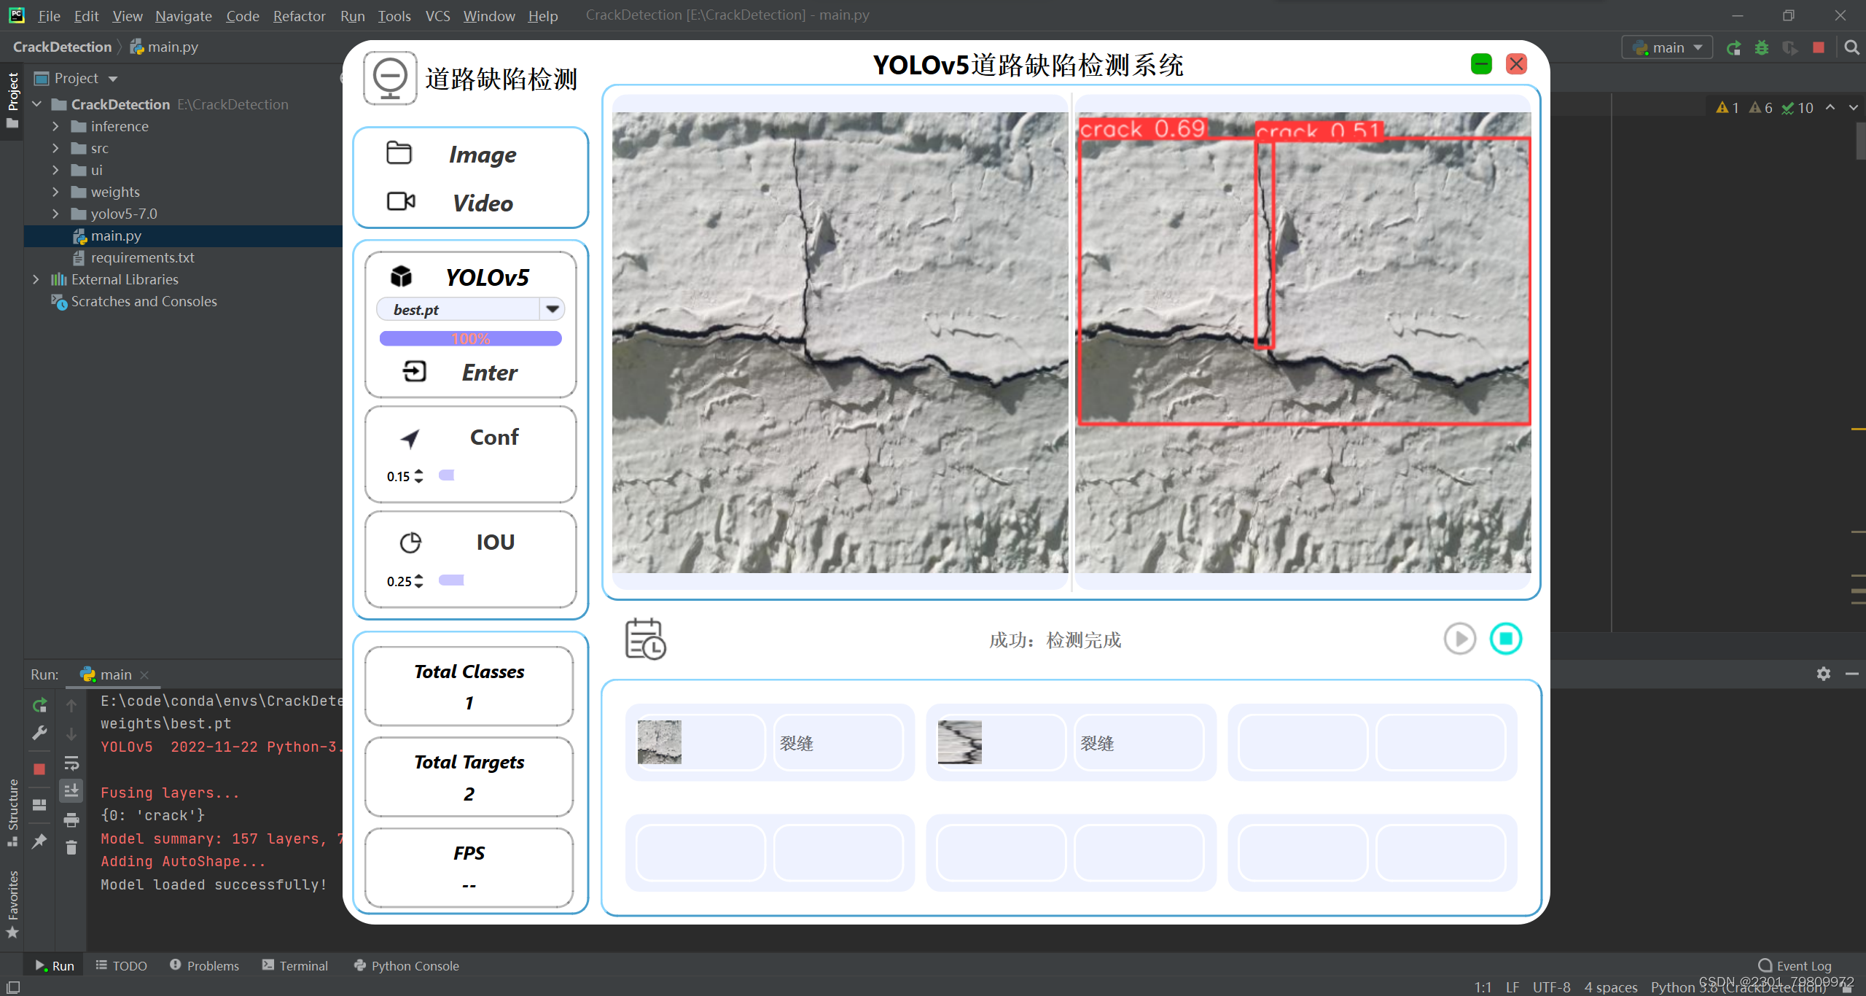Viewport: 1866px width, 996px height.
Task: Collapse the CrackDetection root folder
Action: [x=37, y=104]
